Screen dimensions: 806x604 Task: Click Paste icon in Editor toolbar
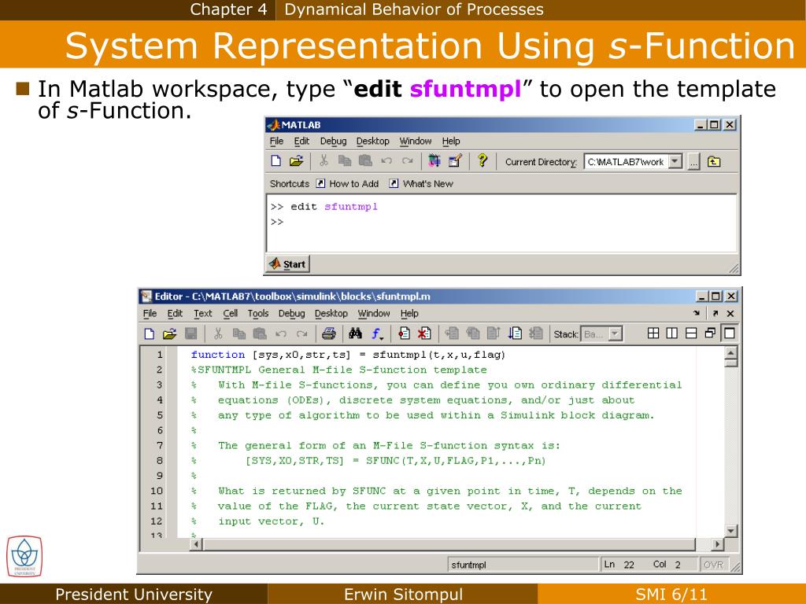point(260,333)
